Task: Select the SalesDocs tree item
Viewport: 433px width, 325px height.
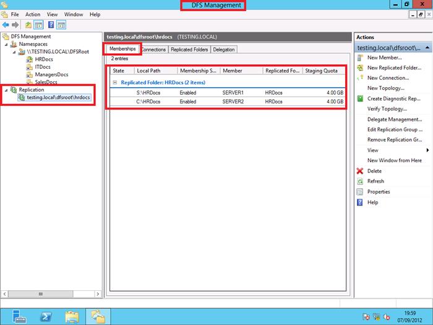Action: click(46, 82)
